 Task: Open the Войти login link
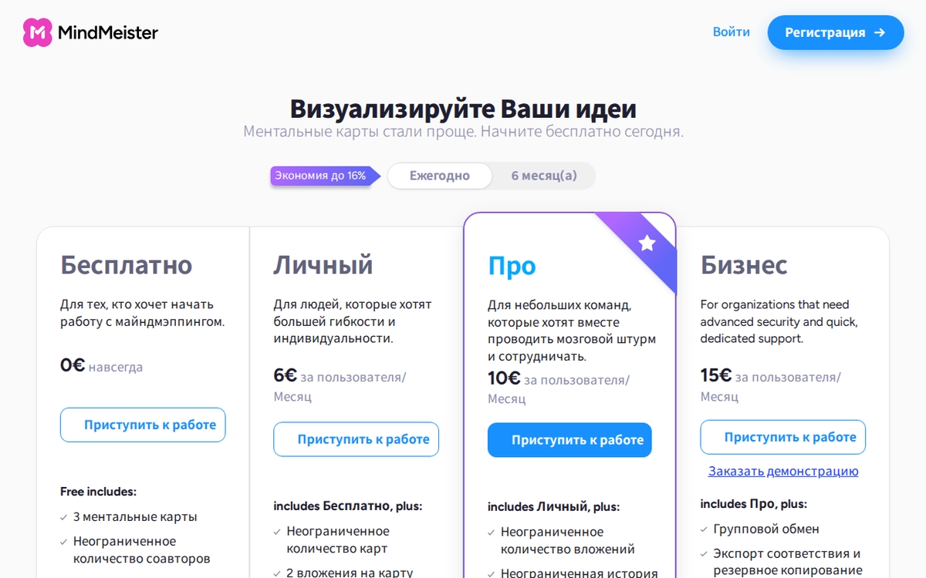pos(732,32)
